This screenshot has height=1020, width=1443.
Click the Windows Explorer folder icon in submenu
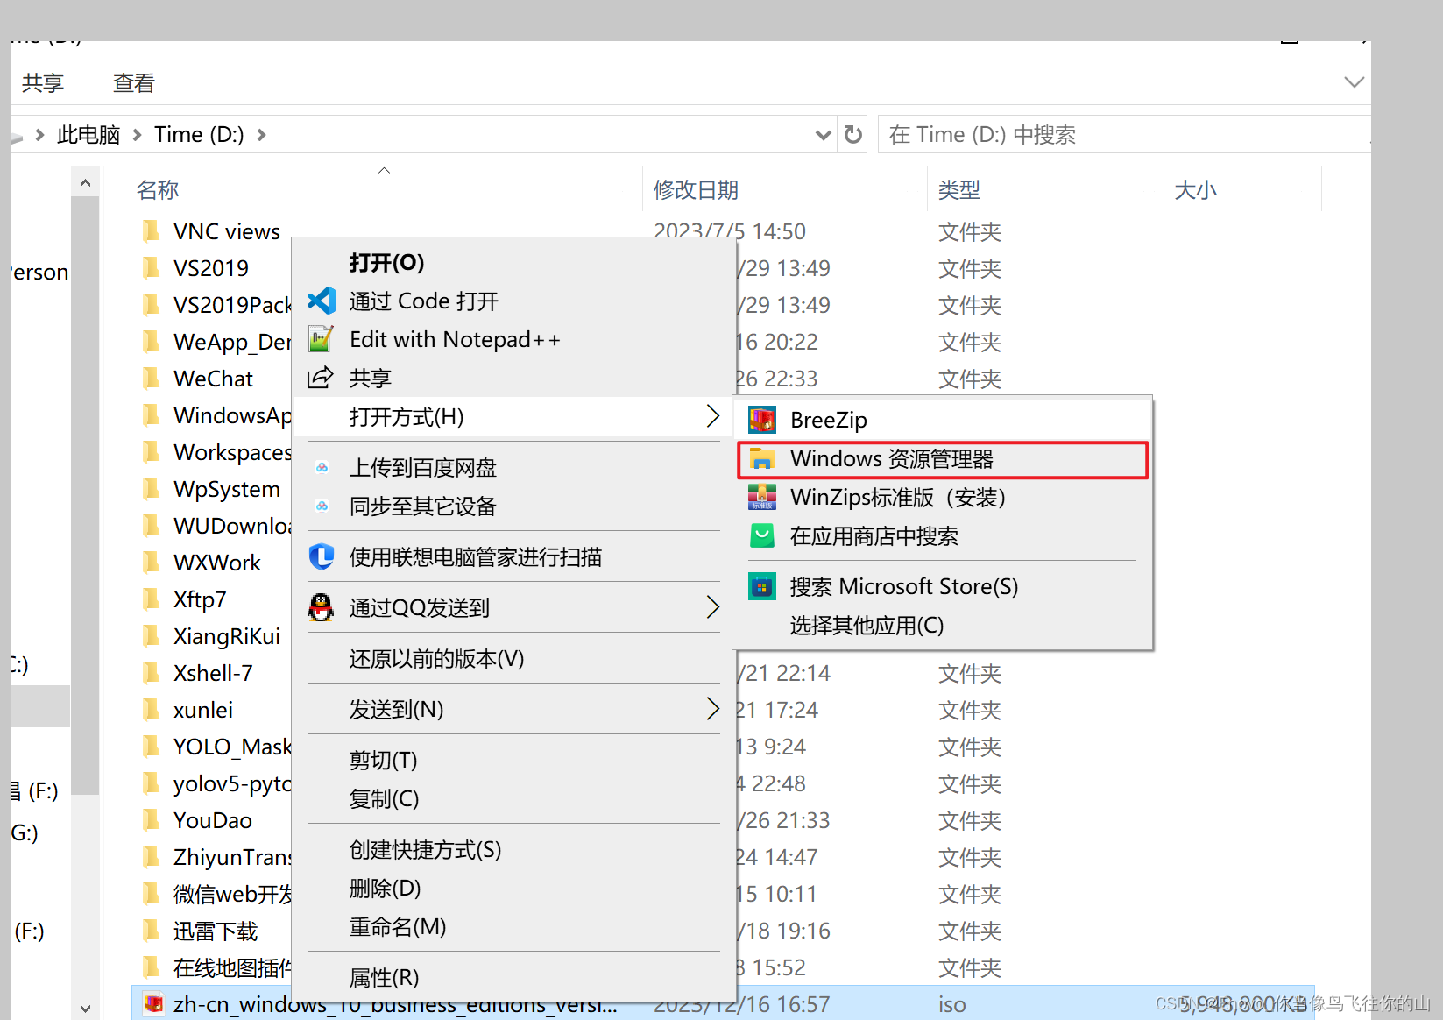tap(762, 458)
